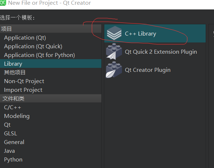Select the C++ Library template
The image size is (214, 168).
(155, 33)
